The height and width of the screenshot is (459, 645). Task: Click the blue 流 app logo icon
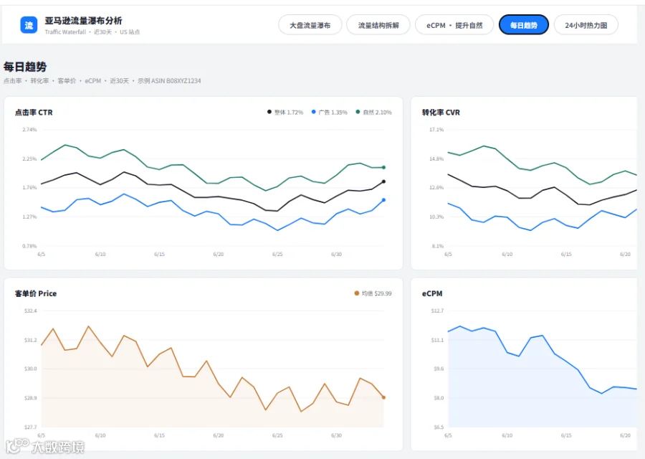[x=29, y=25]
